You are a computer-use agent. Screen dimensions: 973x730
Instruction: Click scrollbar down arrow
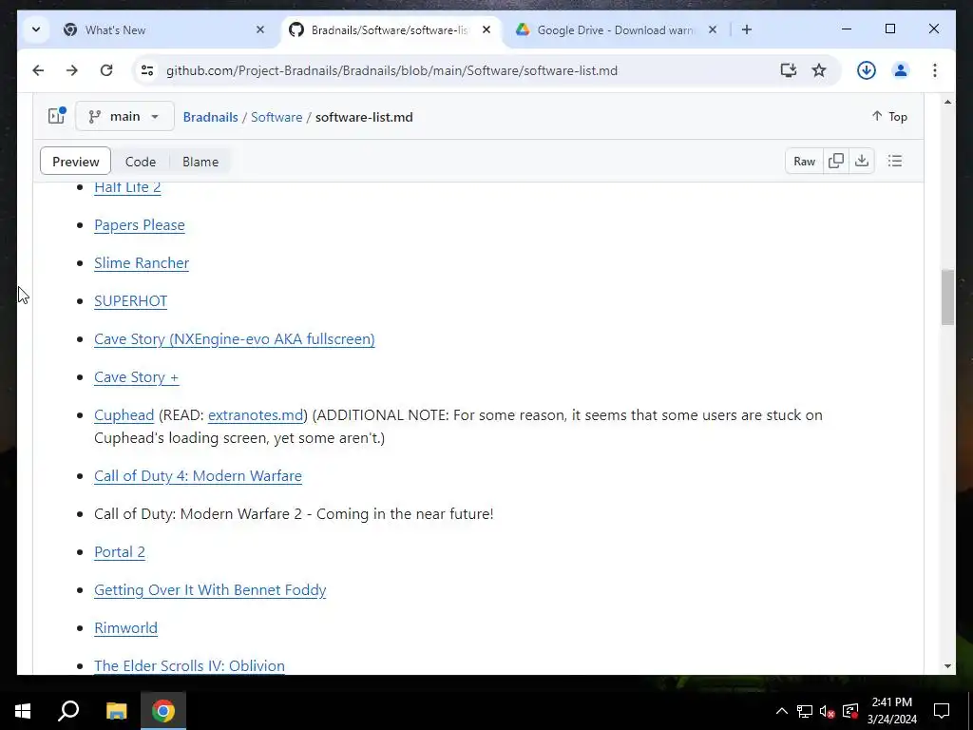[947, 666]
